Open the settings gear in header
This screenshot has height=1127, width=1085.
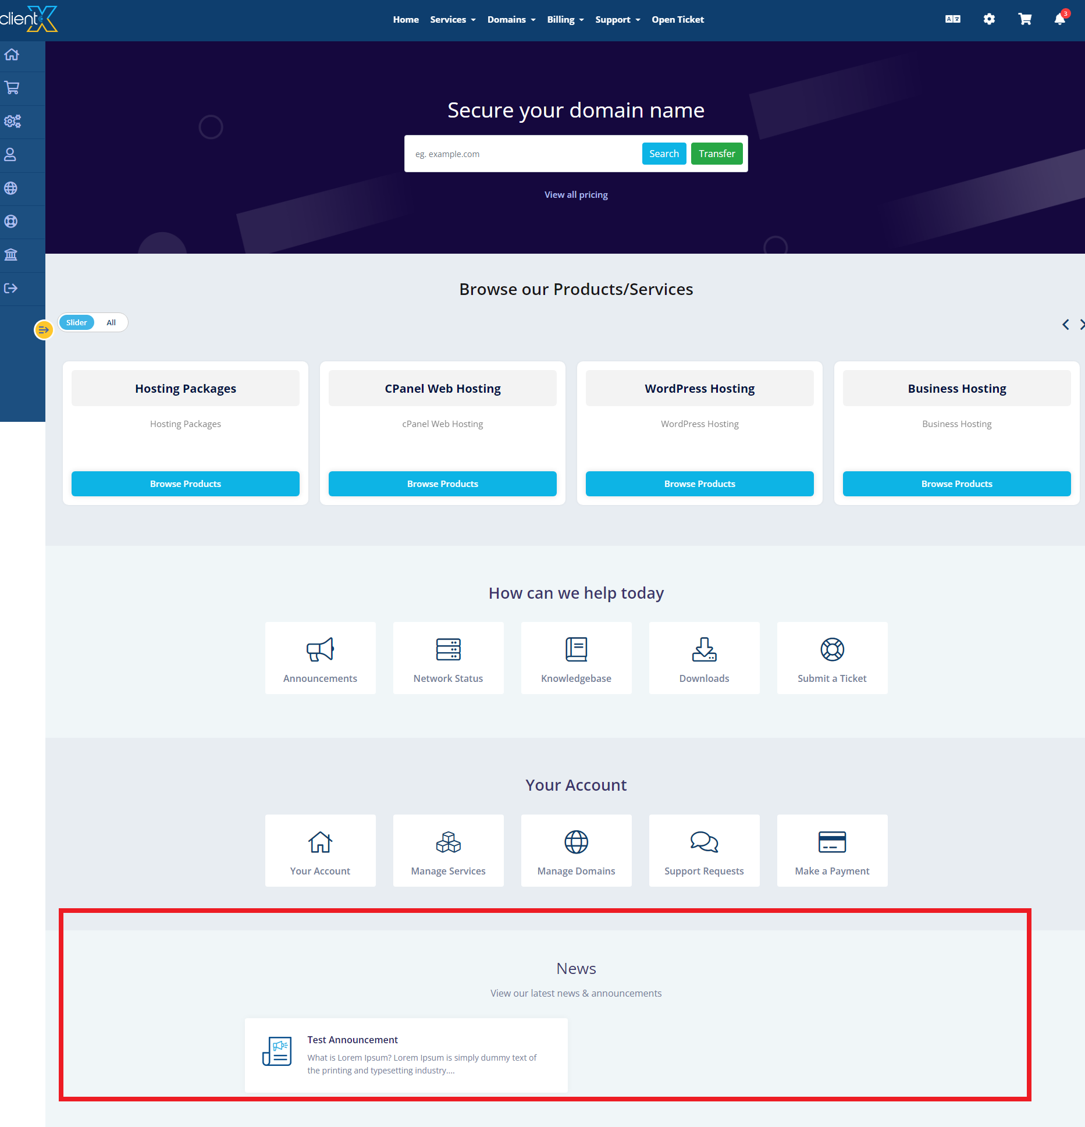click(x=989, y=19)
